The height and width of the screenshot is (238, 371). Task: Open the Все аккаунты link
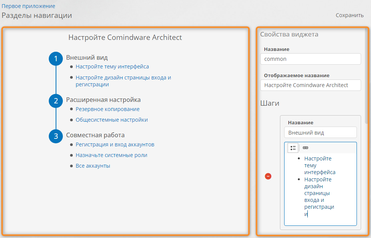(93, 166)
